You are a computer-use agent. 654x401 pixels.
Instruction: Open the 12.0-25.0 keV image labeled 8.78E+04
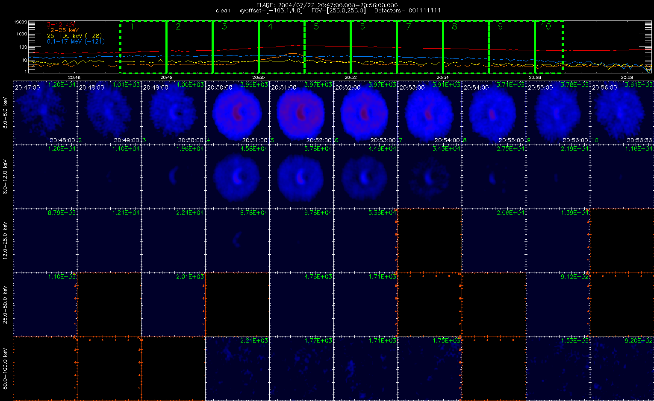click(x=238, y=240)
